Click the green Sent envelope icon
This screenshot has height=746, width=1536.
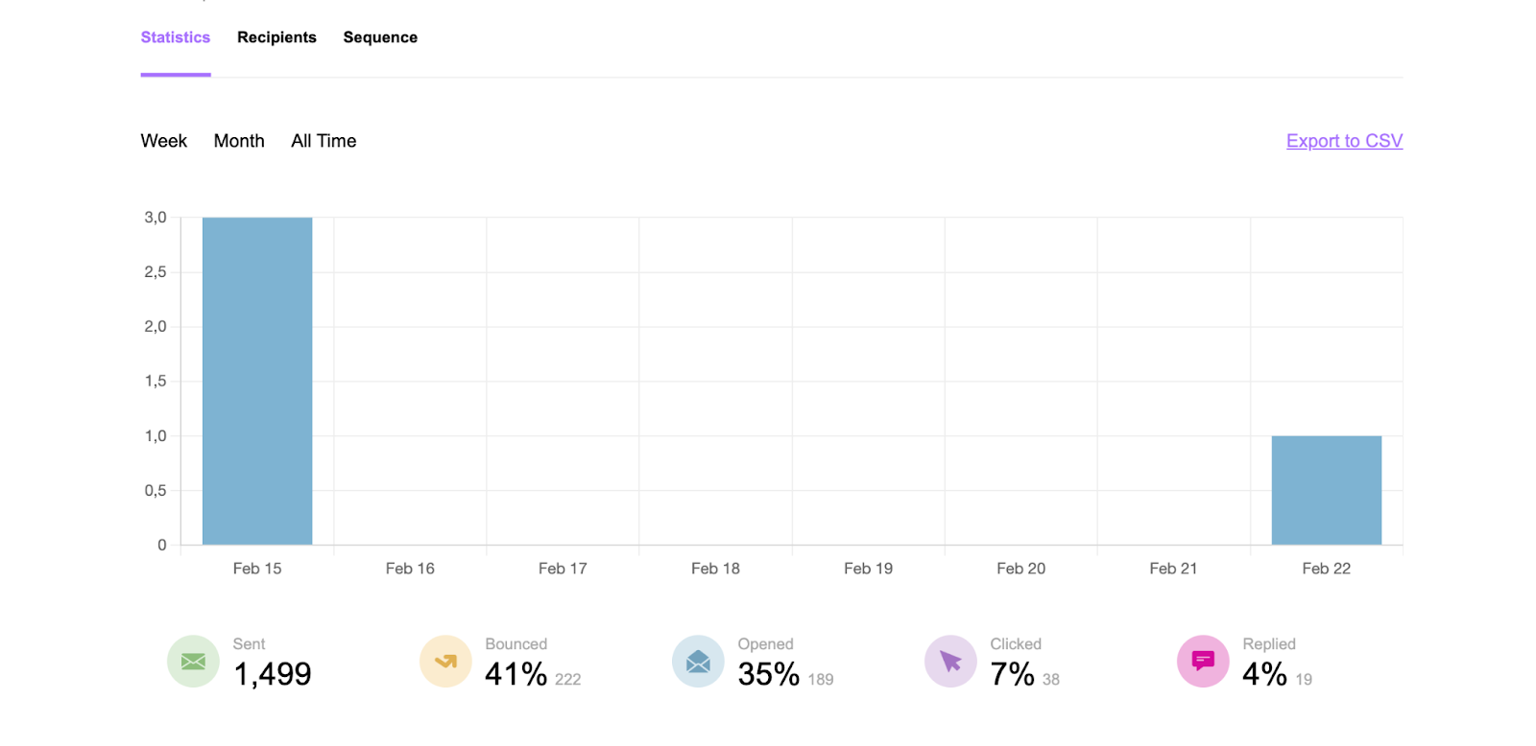coord(193,662)
